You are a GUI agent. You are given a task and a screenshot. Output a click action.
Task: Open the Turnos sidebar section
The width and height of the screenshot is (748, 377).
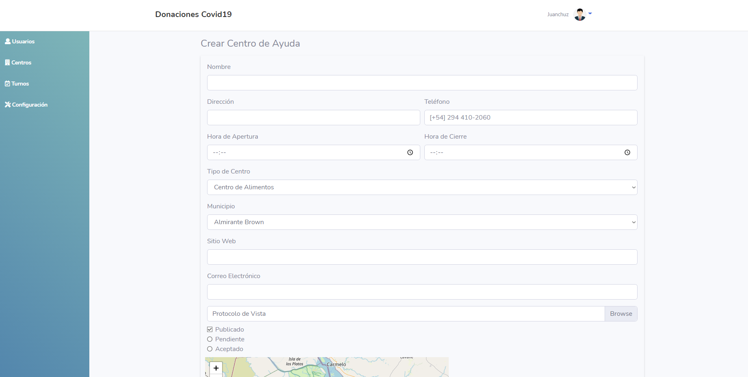click(x=17, y=84)
